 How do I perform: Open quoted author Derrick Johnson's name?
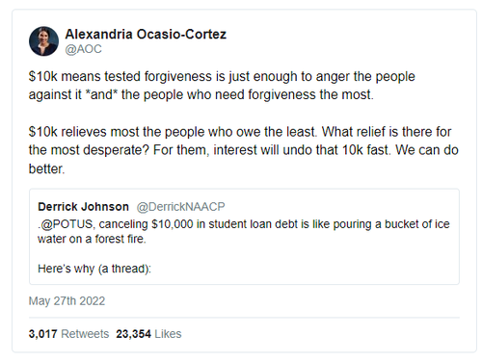83,207
